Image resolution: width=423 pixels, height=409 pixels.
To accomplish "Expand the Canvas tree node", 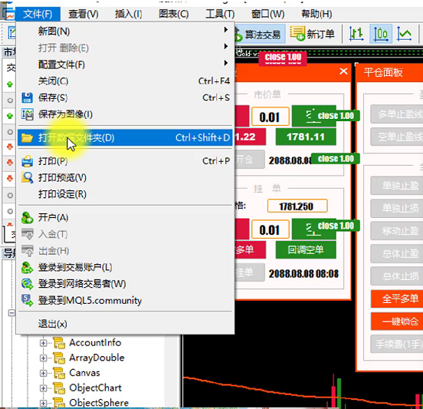I will click(x=43, y=374).
